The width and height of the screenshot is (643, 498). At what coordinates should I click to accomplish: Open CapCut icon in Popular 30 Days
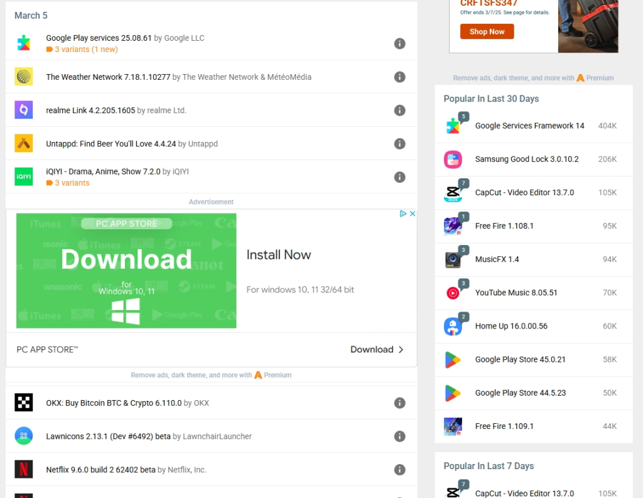point(453,193)
